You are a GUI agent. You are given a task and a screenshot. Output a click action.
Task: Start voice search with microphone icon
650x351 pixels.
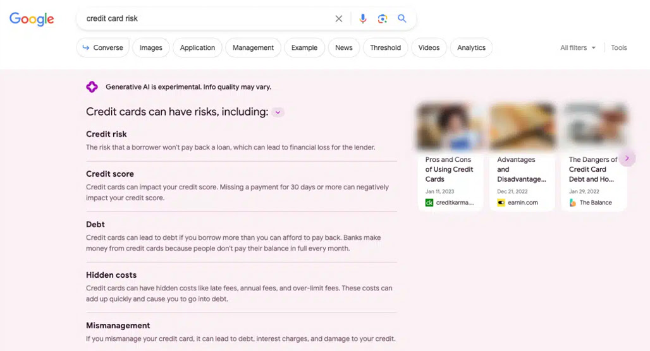(x=363, y=19)
